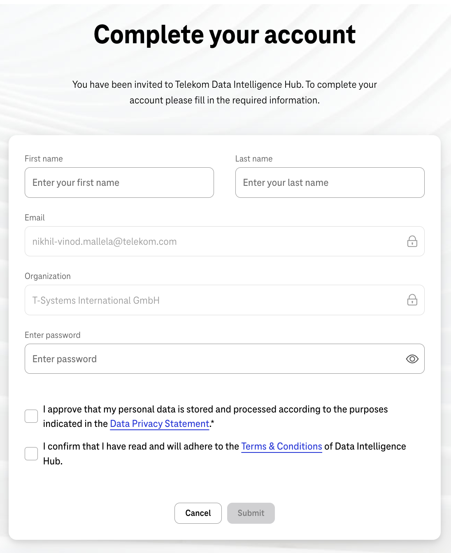Click the locked T-Systems organization field
The image size is (451, 553).
tap(225, 300)
